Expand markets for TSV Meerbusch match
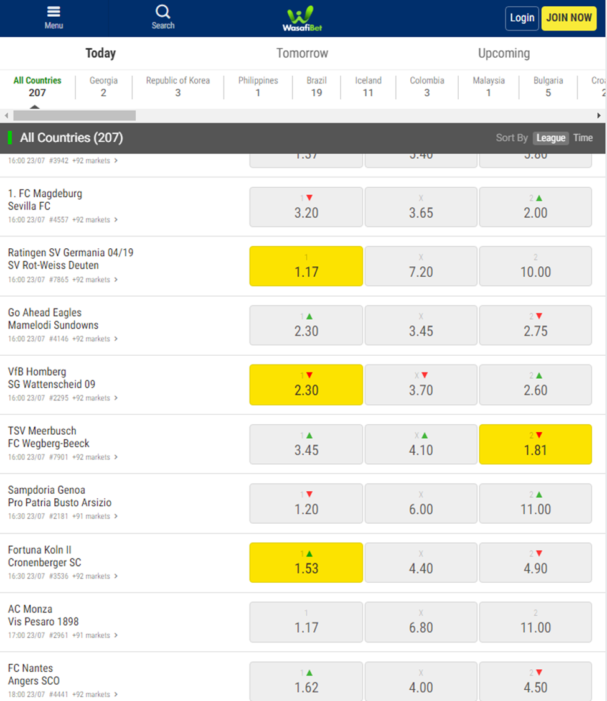Screen dimensions: 607x701 [95, 457]
